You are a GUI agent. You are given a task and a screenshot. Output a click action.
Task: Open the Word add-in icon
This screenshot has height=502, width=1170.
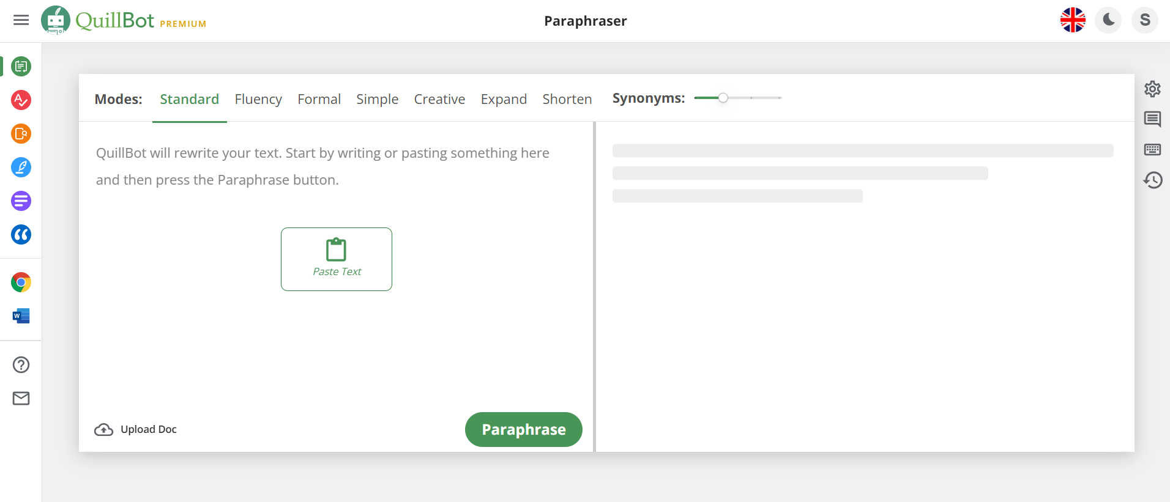click(21, 316)
